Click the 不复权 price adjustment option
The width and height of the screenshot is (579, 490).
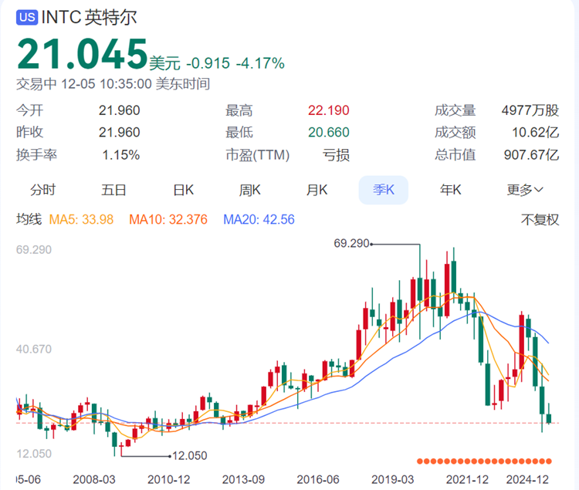pos(540,220)
